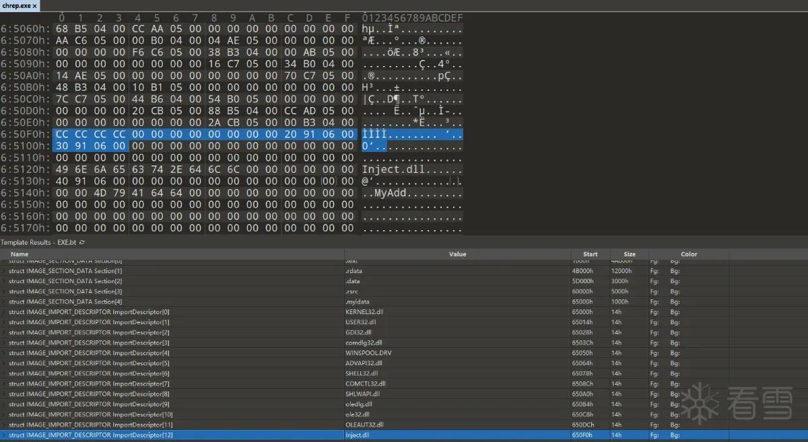Viewport: 808px width, 442px height.
Task: Sort results by the Value column header
Action: 457,254
